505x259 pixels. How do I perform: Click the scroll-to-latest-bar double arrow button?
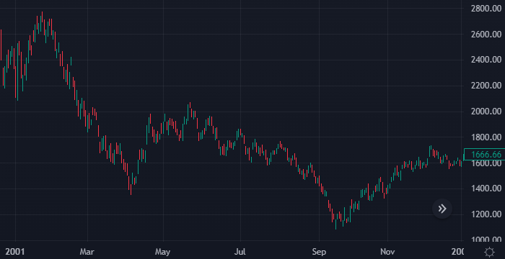pyautogui.click(x=442, y=209)
